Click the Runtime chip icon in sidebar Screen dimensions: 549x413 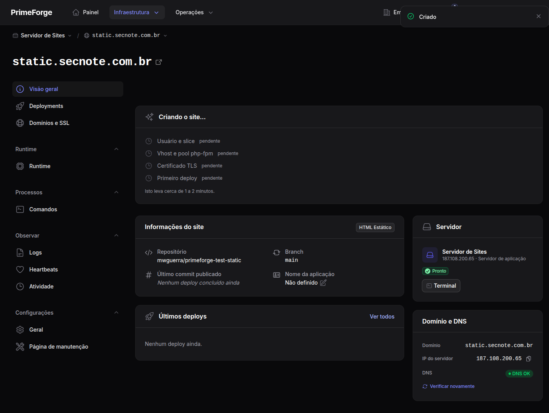tap(20, 166)
